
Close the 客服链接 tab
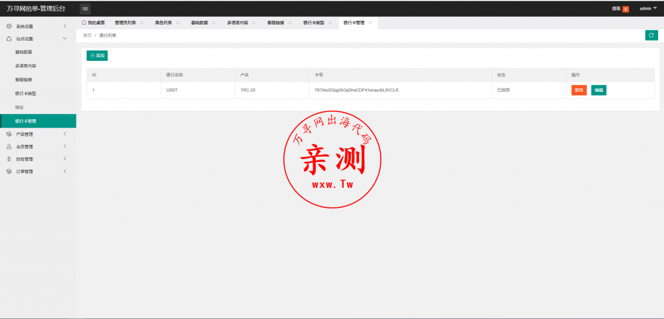click(290, 23)
